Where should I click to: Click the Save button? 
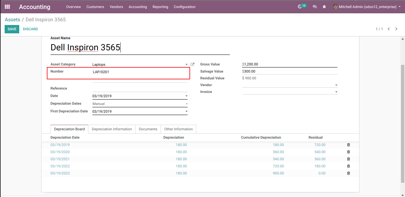click(12, 29)
